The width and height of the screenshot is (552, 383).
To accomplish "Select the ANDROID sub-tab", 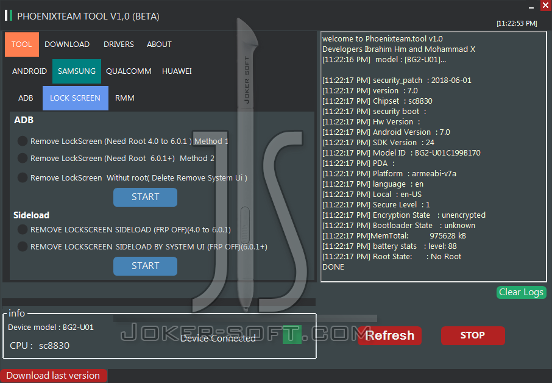I will click(30, 71).
